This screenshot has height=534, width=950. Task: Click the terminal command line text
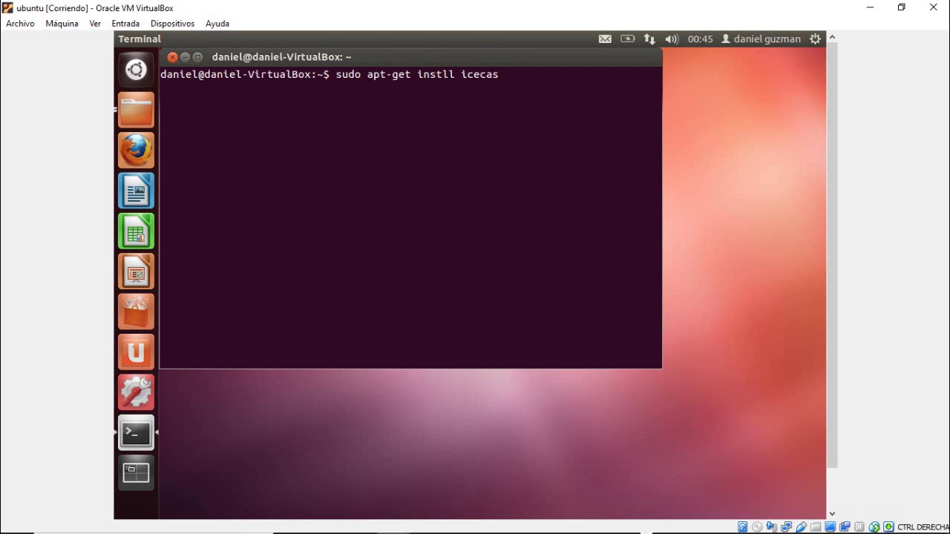coord(330,74)
